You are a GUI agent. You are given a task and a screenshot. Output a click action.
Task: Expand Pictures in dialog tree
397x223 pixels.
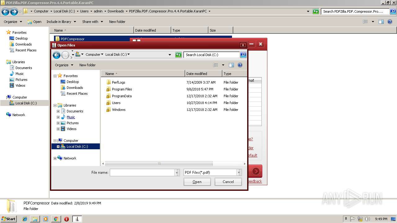(x=58, y=123)
